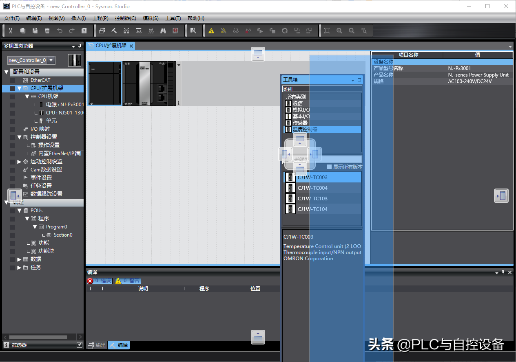Select the NJ501 CPU unit in the rack
Viewport: 516px width, 362px height.
[149, 83]
